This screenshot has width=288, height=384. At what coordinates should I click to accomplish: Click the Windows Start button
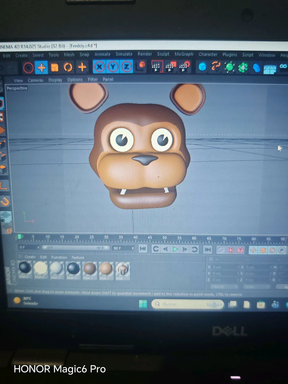(x=143, y=303)
